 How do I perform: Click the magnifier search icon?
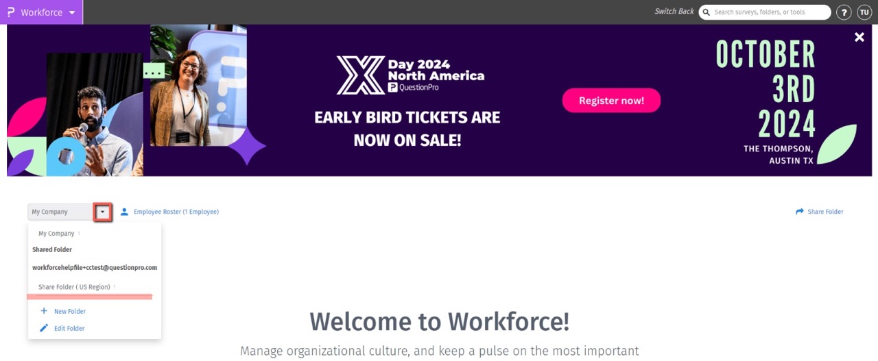(x=706, y=12)
